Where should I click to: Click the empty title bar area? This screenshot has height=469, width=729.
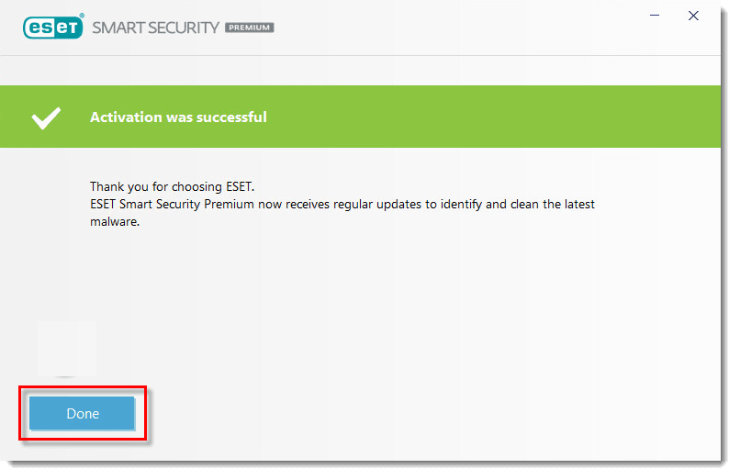point(459,28)
